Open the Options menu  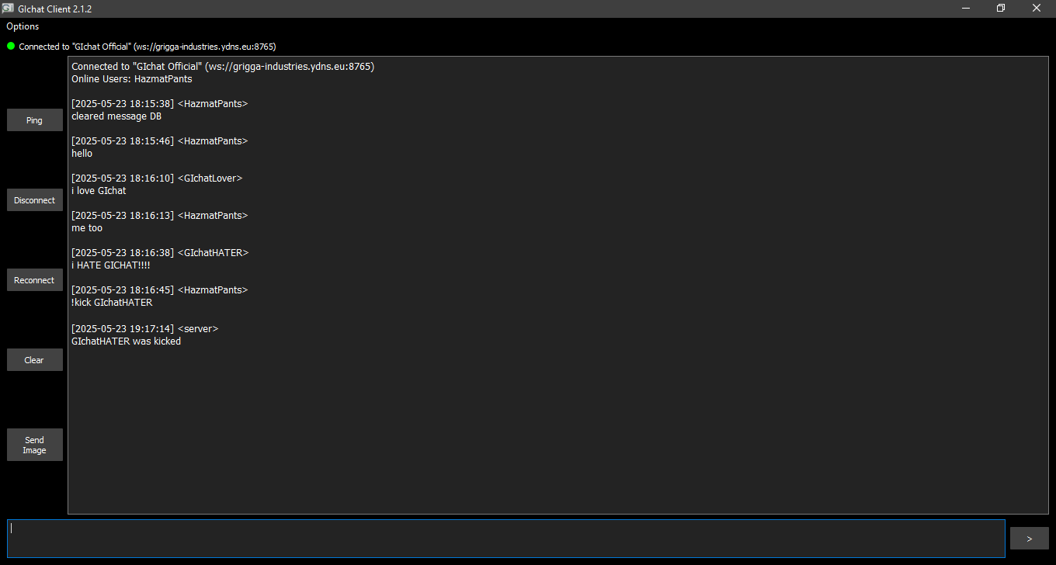[23, 26]
